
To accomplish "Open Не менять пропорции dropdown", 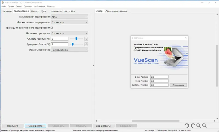I will pos(70,33).
